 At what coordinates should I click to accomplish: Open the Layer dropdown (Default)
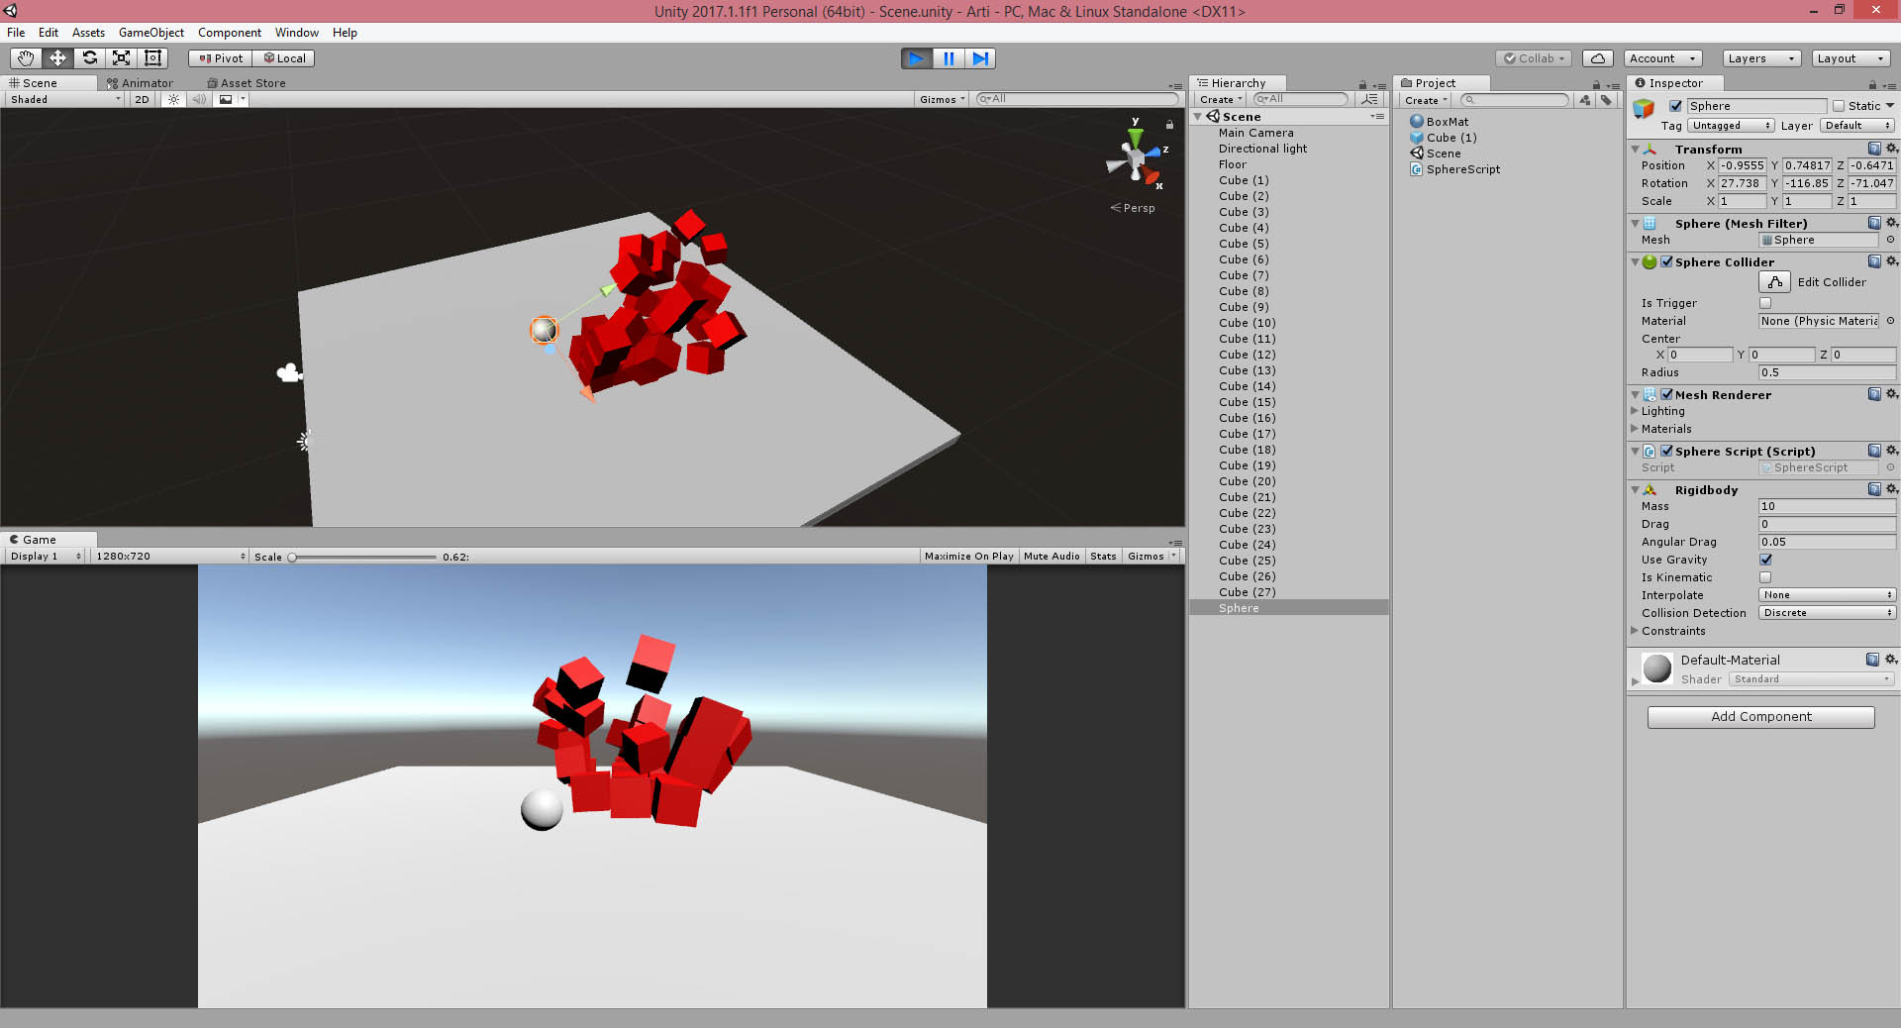pyautogui.click(x=1857, y=126)
